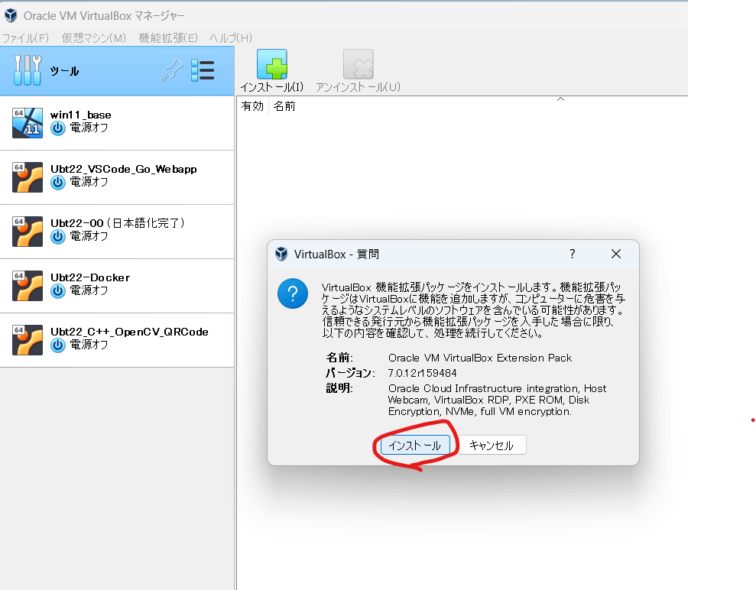Confirm with the インストール dialog button
This screenshot has height=590, width=756.
pyautogui.click(x=415, y=446)
